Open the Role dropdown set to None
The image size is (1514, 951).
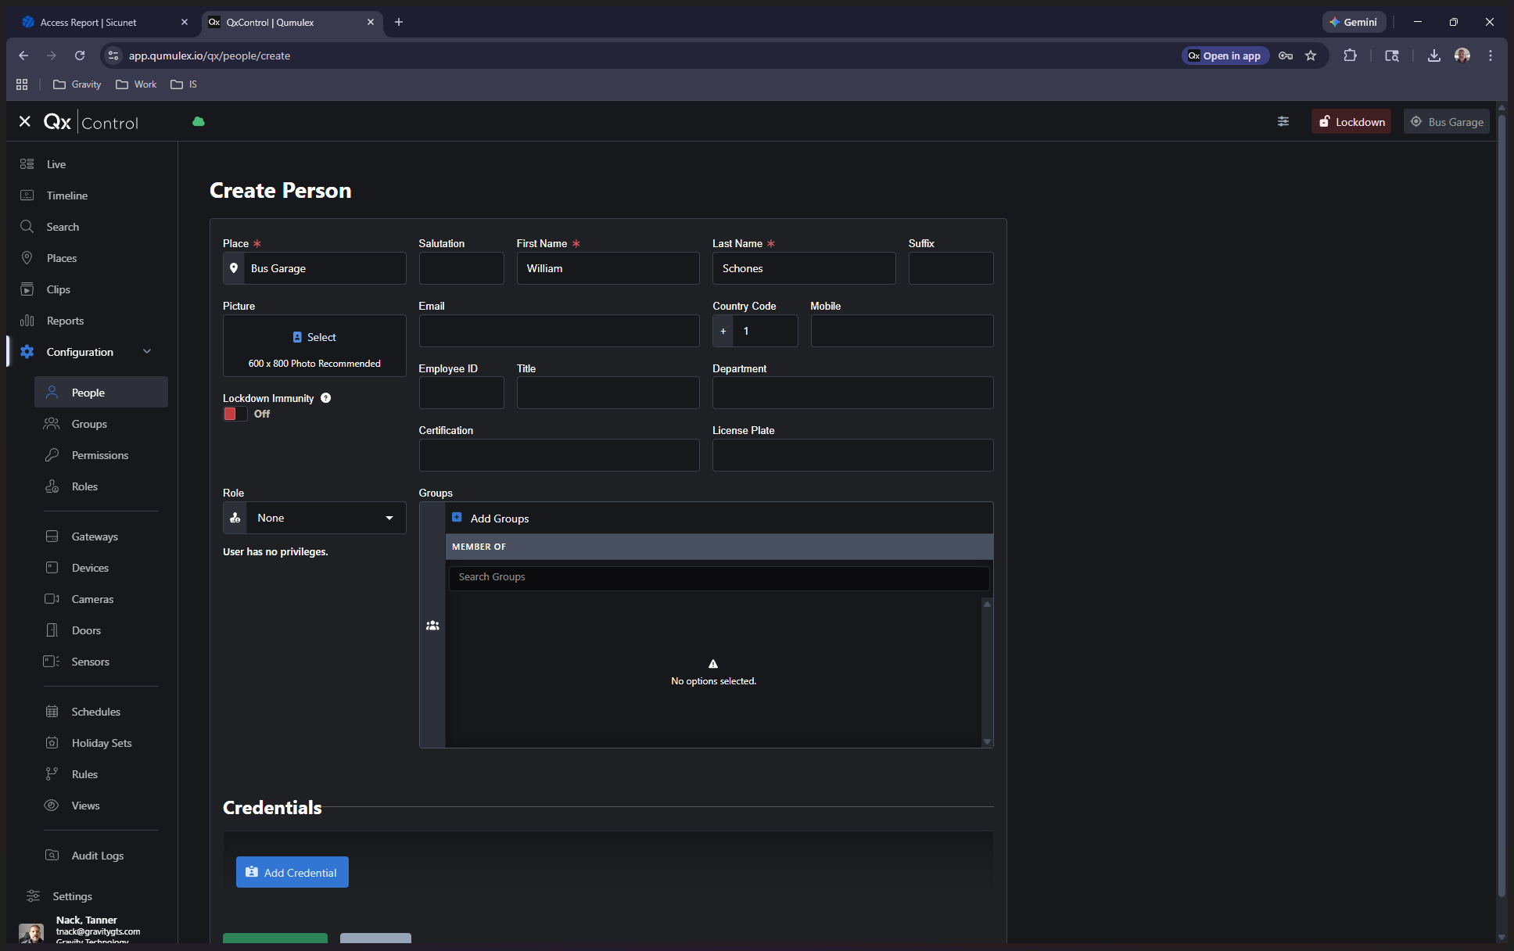click(325, 518)
